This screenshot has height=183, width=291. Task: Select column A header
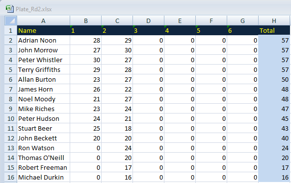coord(43,21)
